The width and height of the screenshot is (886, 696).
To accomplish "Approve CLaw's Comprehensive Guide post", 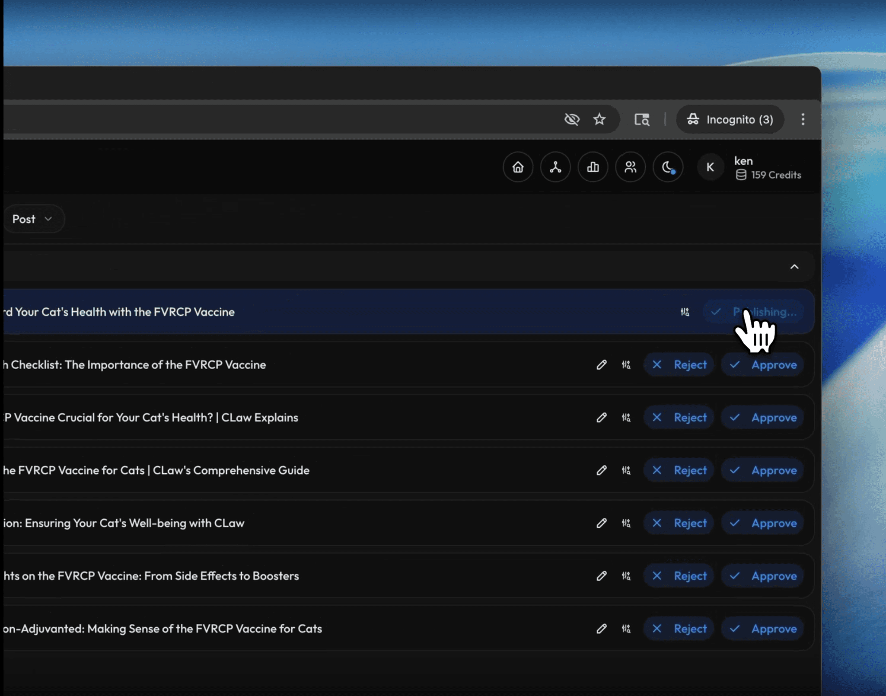I will (x=762, y=470).
